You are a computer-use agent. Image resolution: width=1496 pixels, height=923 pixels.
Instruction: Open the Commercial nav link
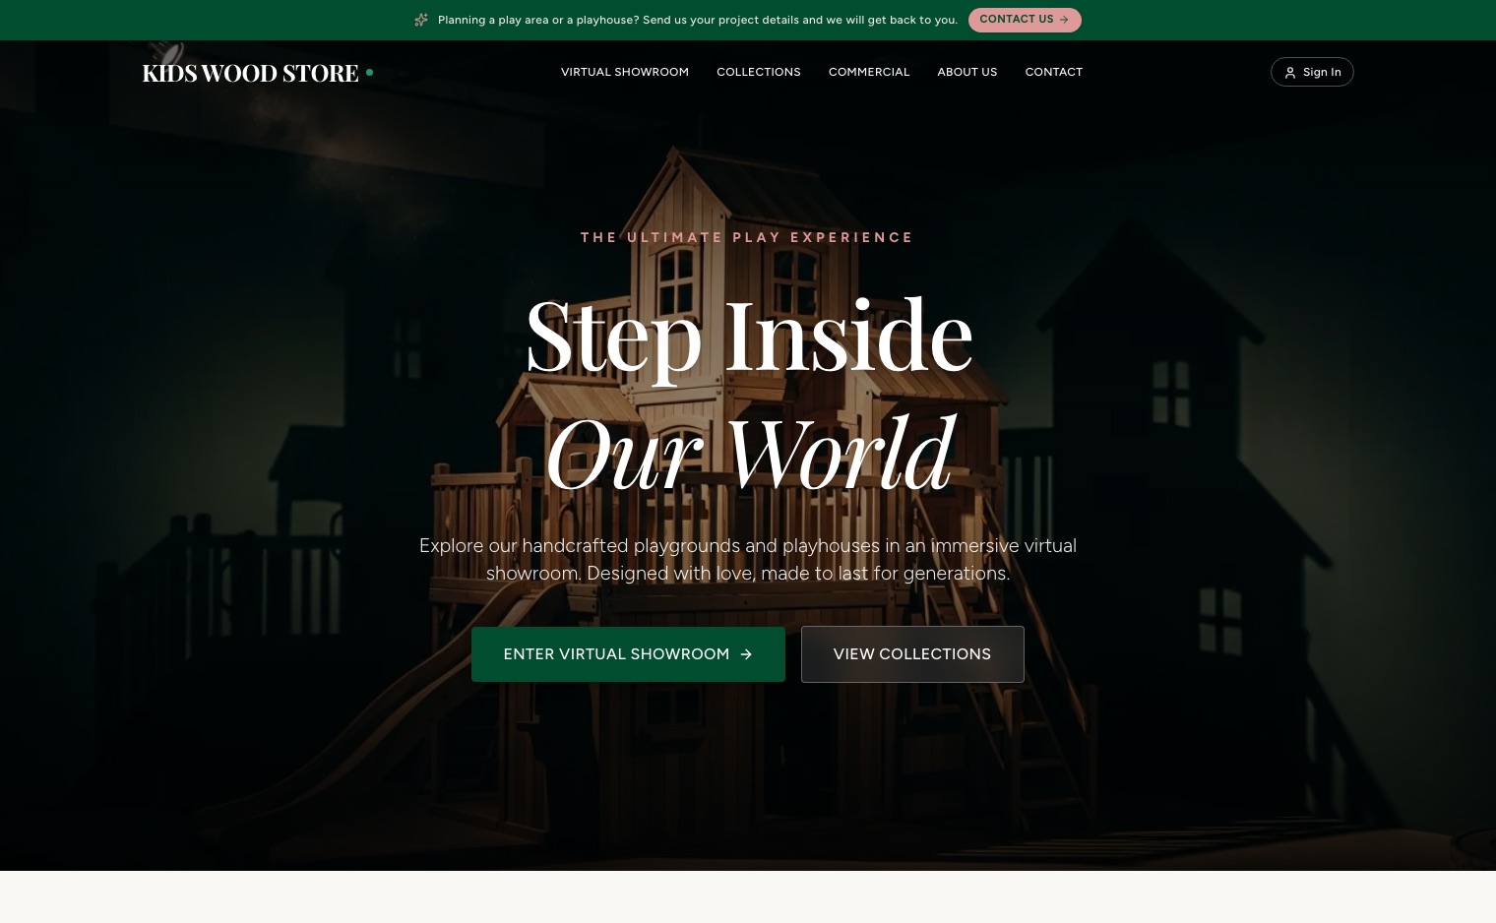click(x=869, y=72)
